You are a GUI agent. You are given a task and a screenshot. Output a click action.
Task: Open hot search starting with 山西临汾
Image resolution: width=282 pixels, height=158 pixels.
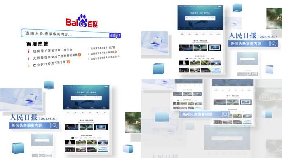click(103, 53)
